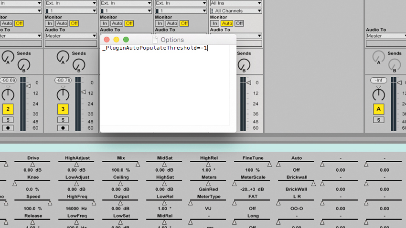Click the MidSat parameter slider
This screenshot has height=228, width=406.
point(164,164)
